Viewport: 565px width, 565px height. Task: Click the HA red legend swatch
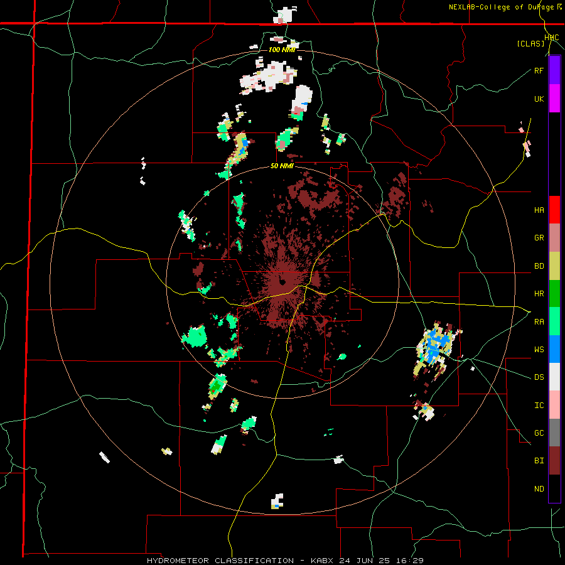(x=554, y=210)
